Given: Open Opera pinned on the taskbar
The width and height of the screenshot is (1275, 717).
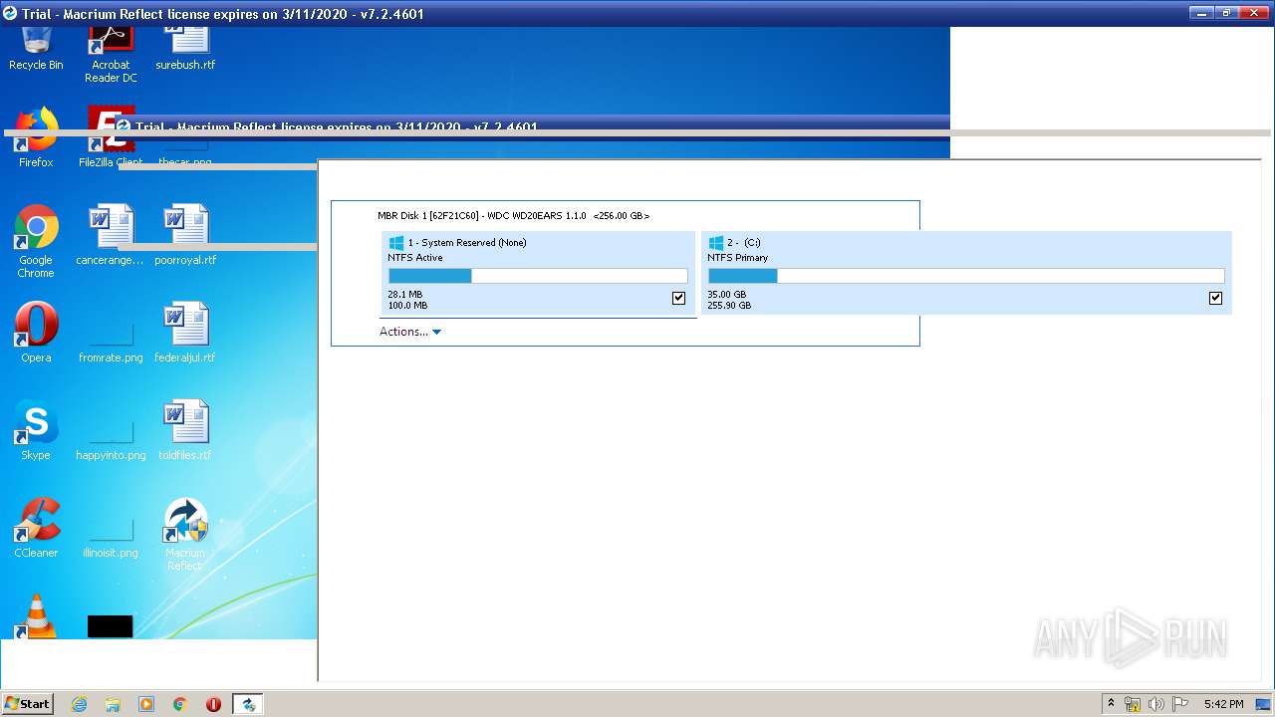Looking at the screenshot, I should (213, 704).
